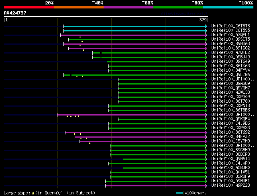
Task: Select hit label UniRef100_B4FYV4
Action: pyautogui.click(x=230, y=70)
